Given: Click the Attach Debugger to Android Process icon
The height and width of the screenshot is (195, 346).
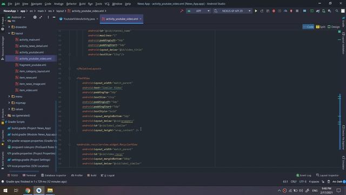Looking at the screenshot, I should point(291,11).
